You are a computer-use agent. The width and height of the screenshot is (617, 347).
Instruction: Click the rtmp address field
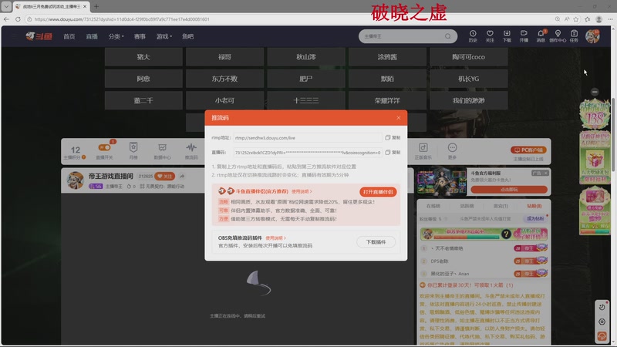tap(307, 138)
